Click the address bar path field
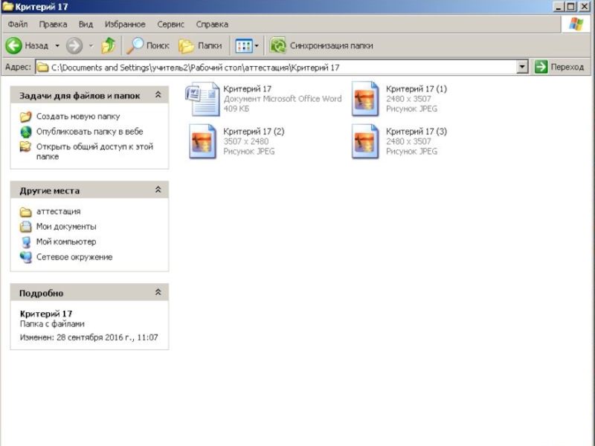This screenshot has height=446, width=595. click(276, 67)
